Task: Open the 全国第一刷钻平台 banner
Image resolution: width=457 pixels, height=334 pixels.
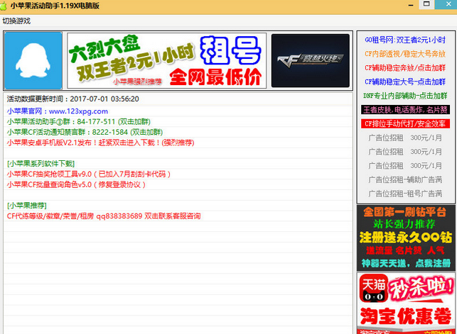Action: coord(406,238)
